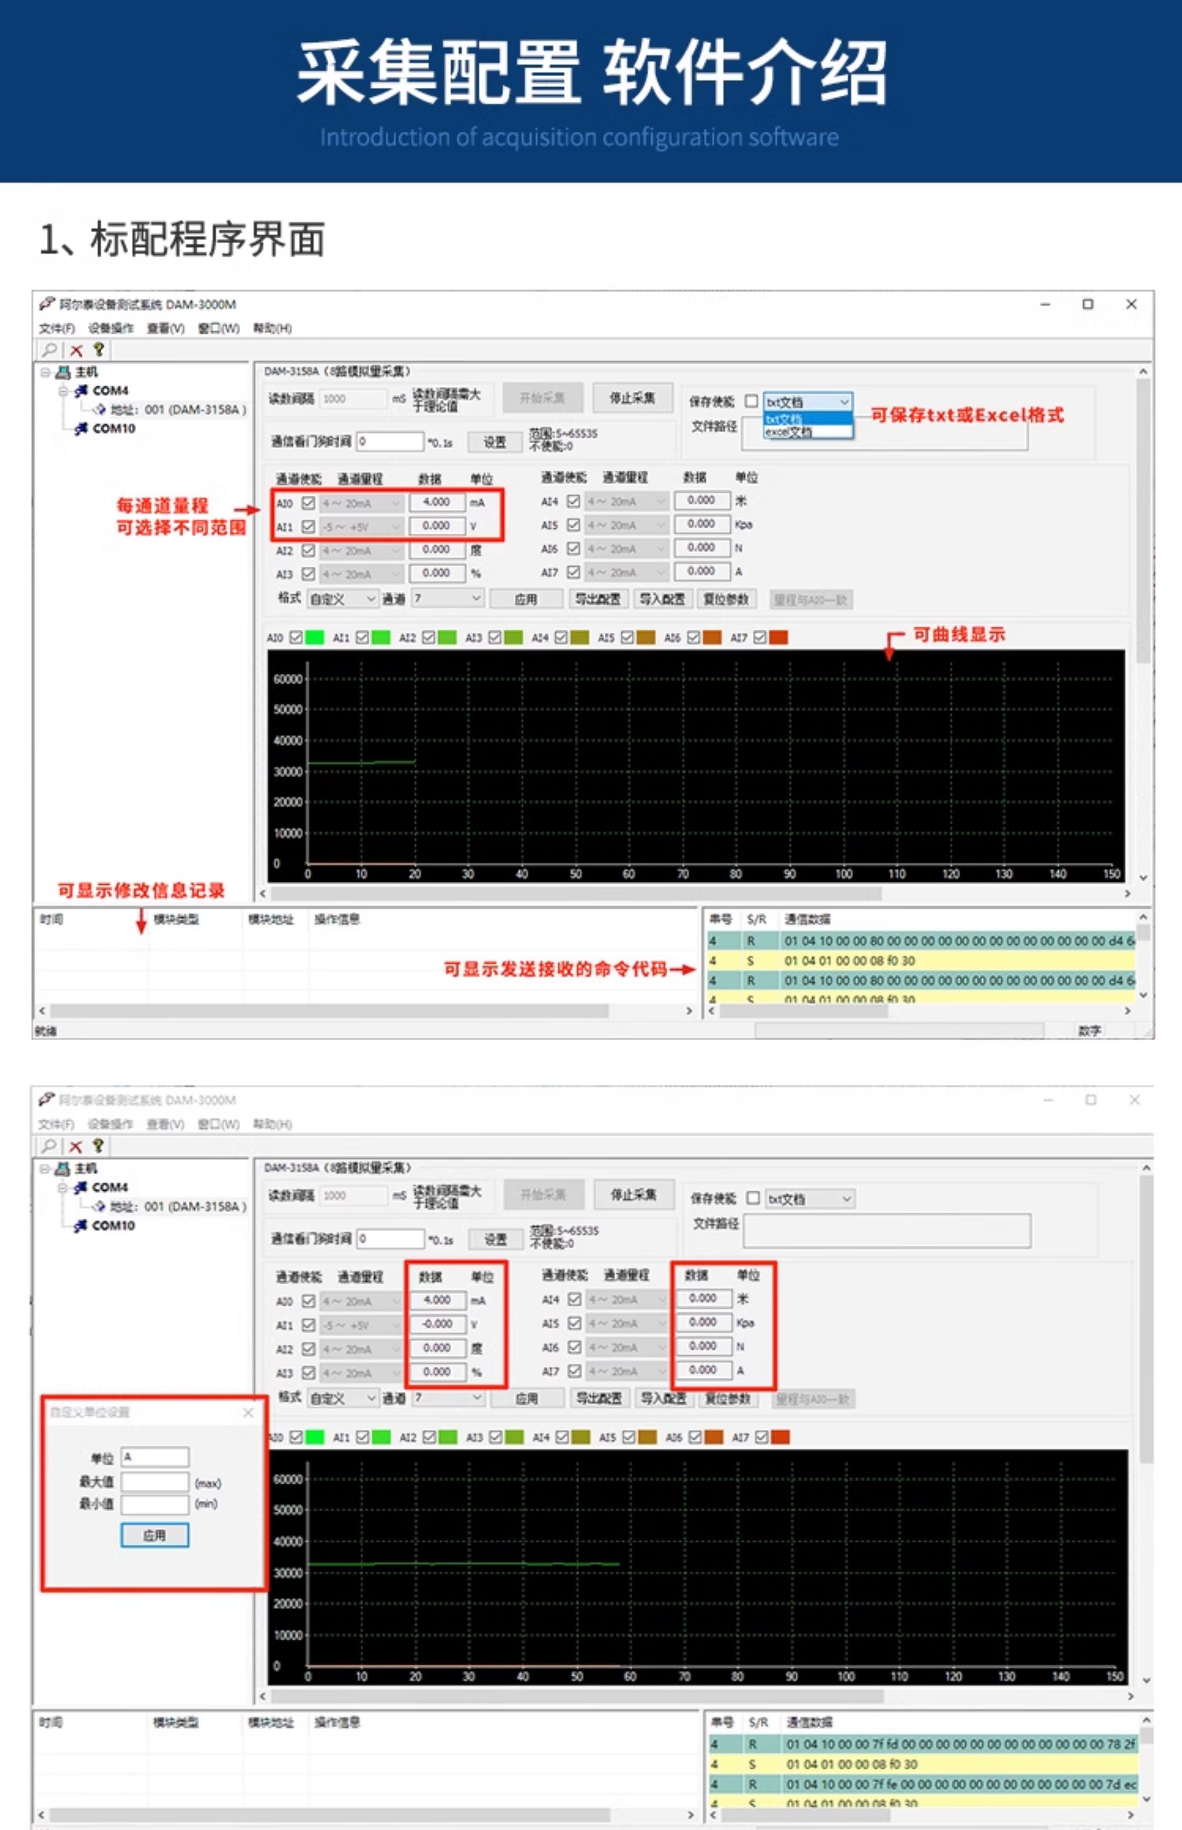This screenshot has height=1830, width=1182.
Task: Select the COM4 port icon in the upper window tree
Action: 81,391
